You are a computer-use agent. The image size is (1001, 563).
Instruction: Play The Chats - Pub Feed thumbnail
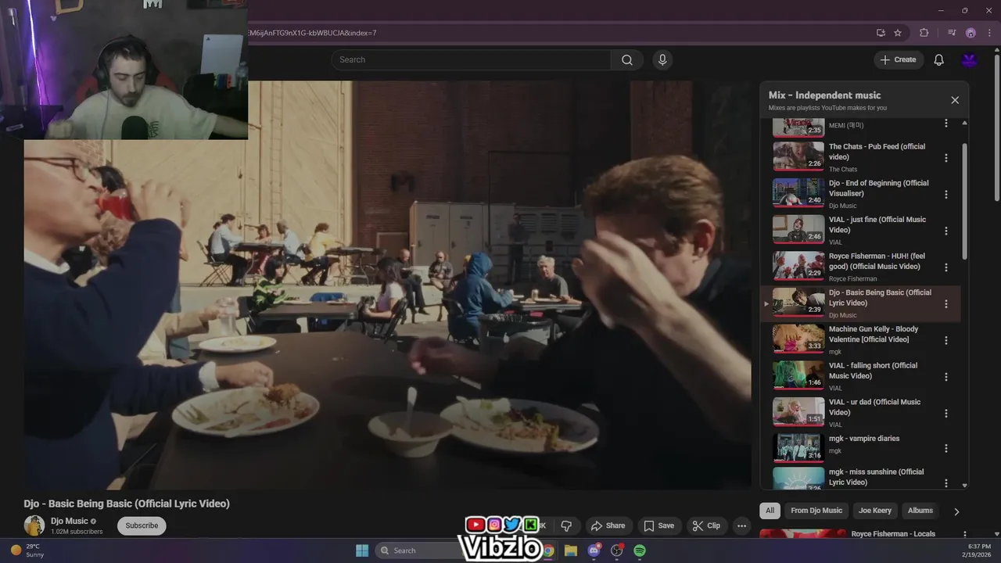tap(798, 156)
